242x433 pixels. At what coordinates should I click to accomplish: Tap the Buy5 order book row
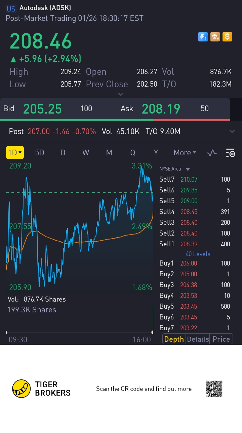click(x=195, y=307)
